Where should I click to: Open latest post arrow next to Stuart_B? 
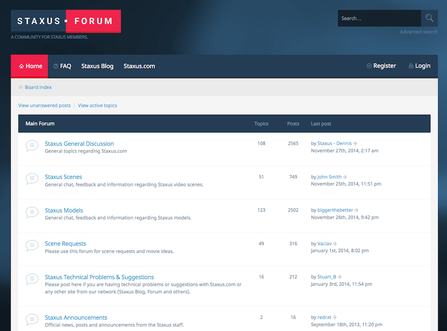[x=339, y=277]
